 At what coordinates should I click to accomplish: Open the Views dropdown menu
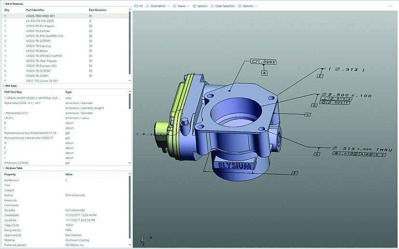[181, 6]
